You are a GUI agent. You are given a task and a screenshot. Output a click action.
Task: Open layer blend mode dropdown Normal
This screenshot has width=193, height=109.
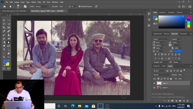(162, 75)
